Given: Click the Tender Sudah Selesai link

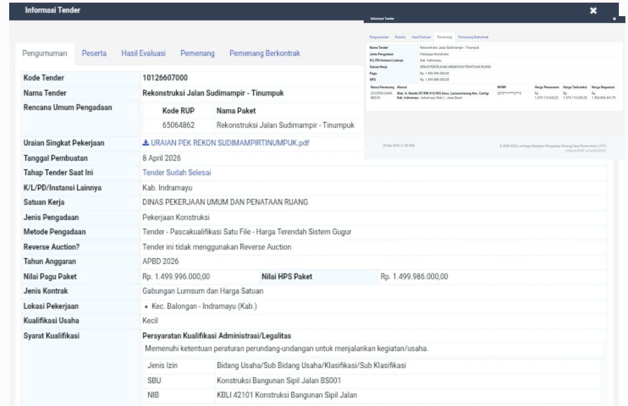Looking at the screenshot, I should (177, 173).
